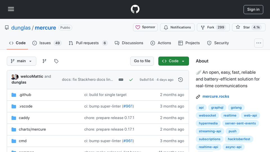Screen dimensions: 270x152
Task: Click the Notifications bell button
Action: 177,27
